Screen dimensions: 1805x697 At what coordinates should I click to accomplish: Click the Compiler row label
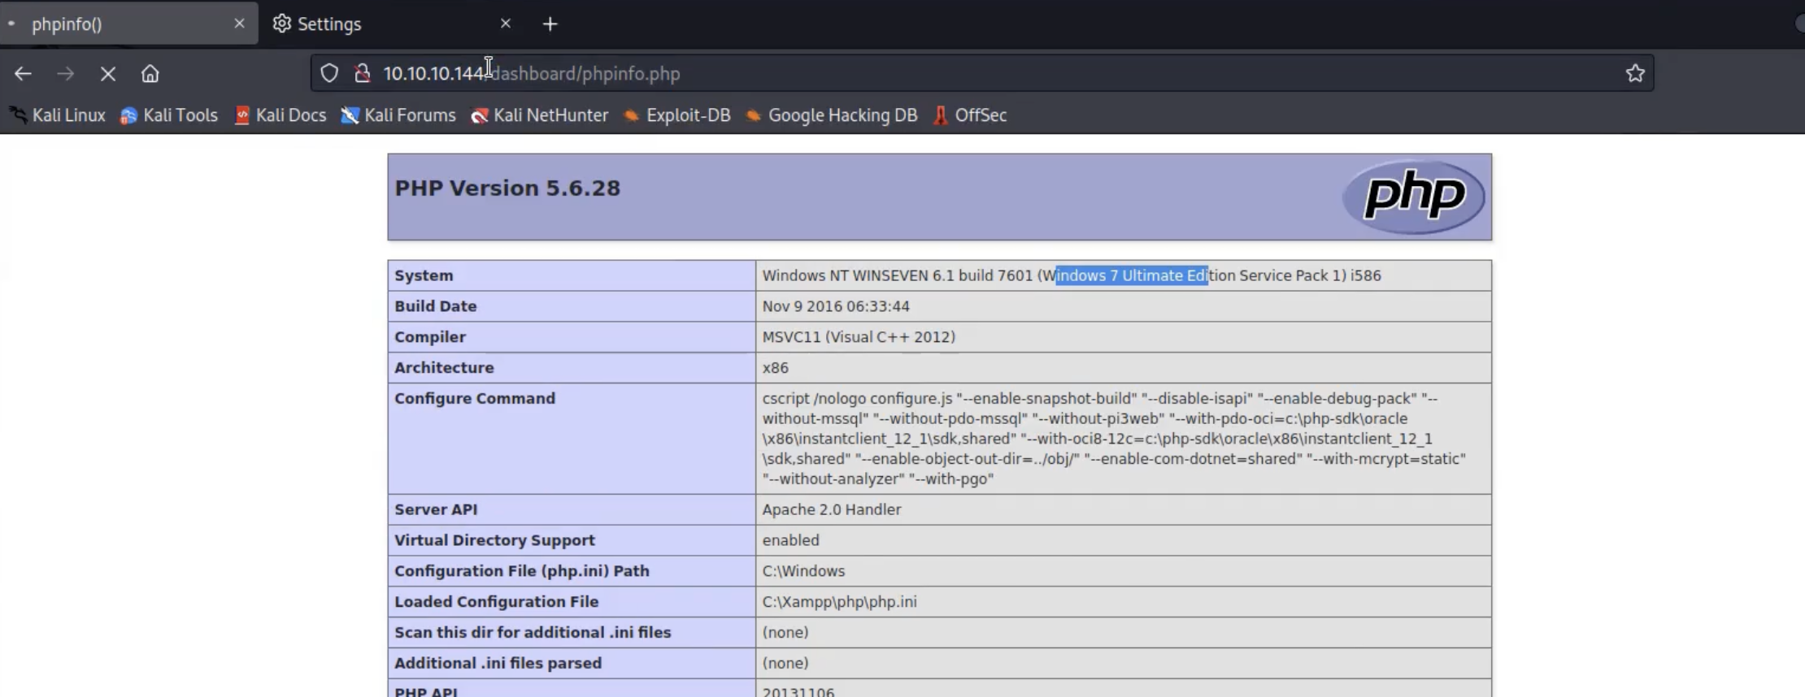point(430,337)
